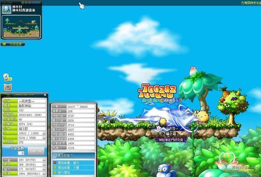This screenshot has width=261, height=177.
Task: Click the honor EXP value 4074 (1%)
Action: click(32, 124)
